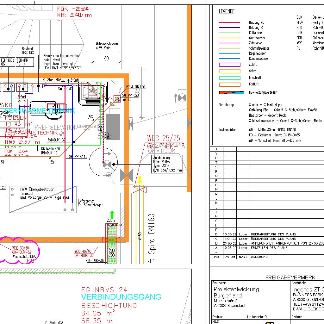Click the Abluft yellow legend swatch
The width and height of the screenshot is (324, 324).
[230, 71]
